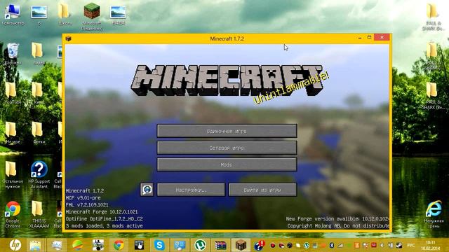
Task: Open Корзина recycle bin icon
Action: click(x=13, y=54)
